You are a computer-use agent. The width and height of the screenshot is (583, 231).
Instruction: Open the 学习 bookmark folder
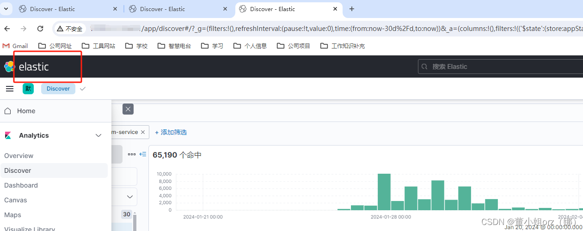[212, 46]
